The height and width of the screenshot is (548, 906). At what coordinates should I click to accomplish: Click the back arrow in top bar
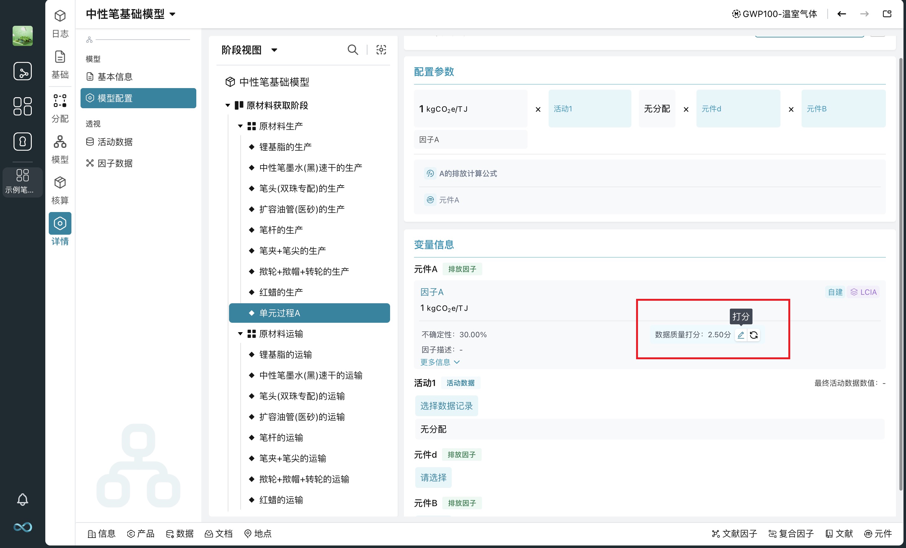(841, 14)
